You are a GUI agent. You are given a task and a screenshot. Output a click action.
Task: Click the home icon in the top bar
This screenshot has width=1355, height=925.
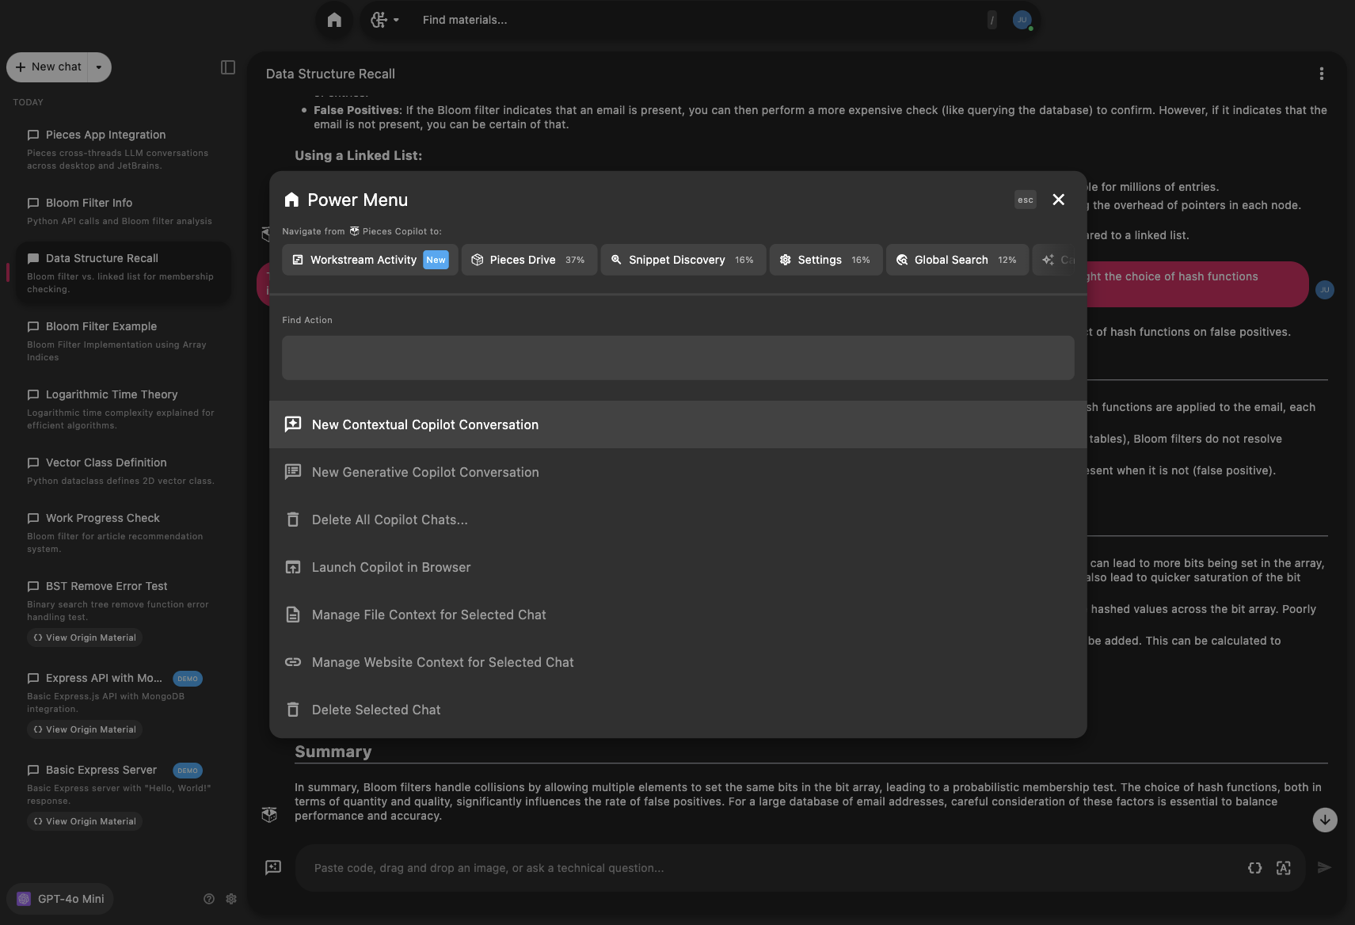tap(334, 20)
